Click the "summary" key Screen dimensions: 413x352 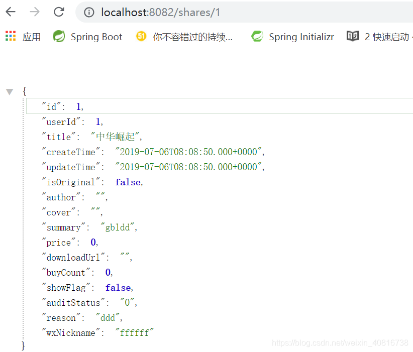click(64, 227)
